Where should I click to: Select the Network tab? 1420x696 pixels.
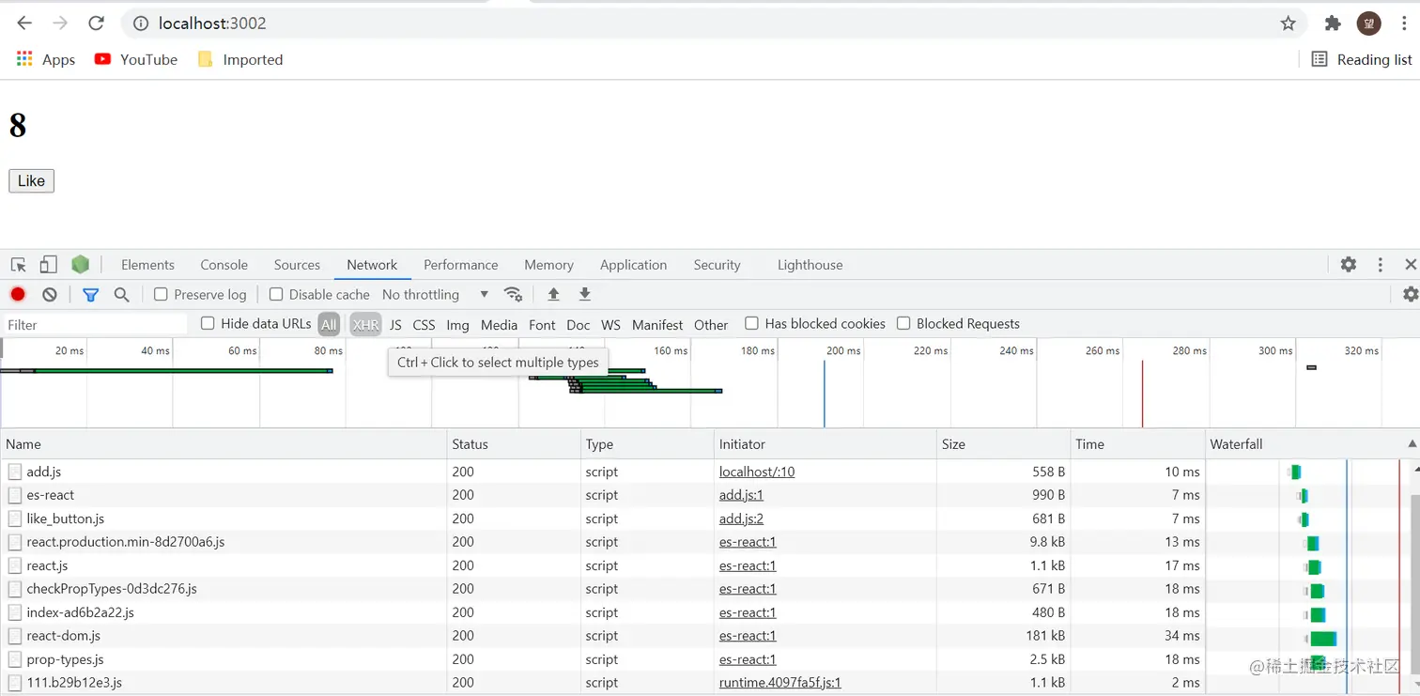click(372, 265)
